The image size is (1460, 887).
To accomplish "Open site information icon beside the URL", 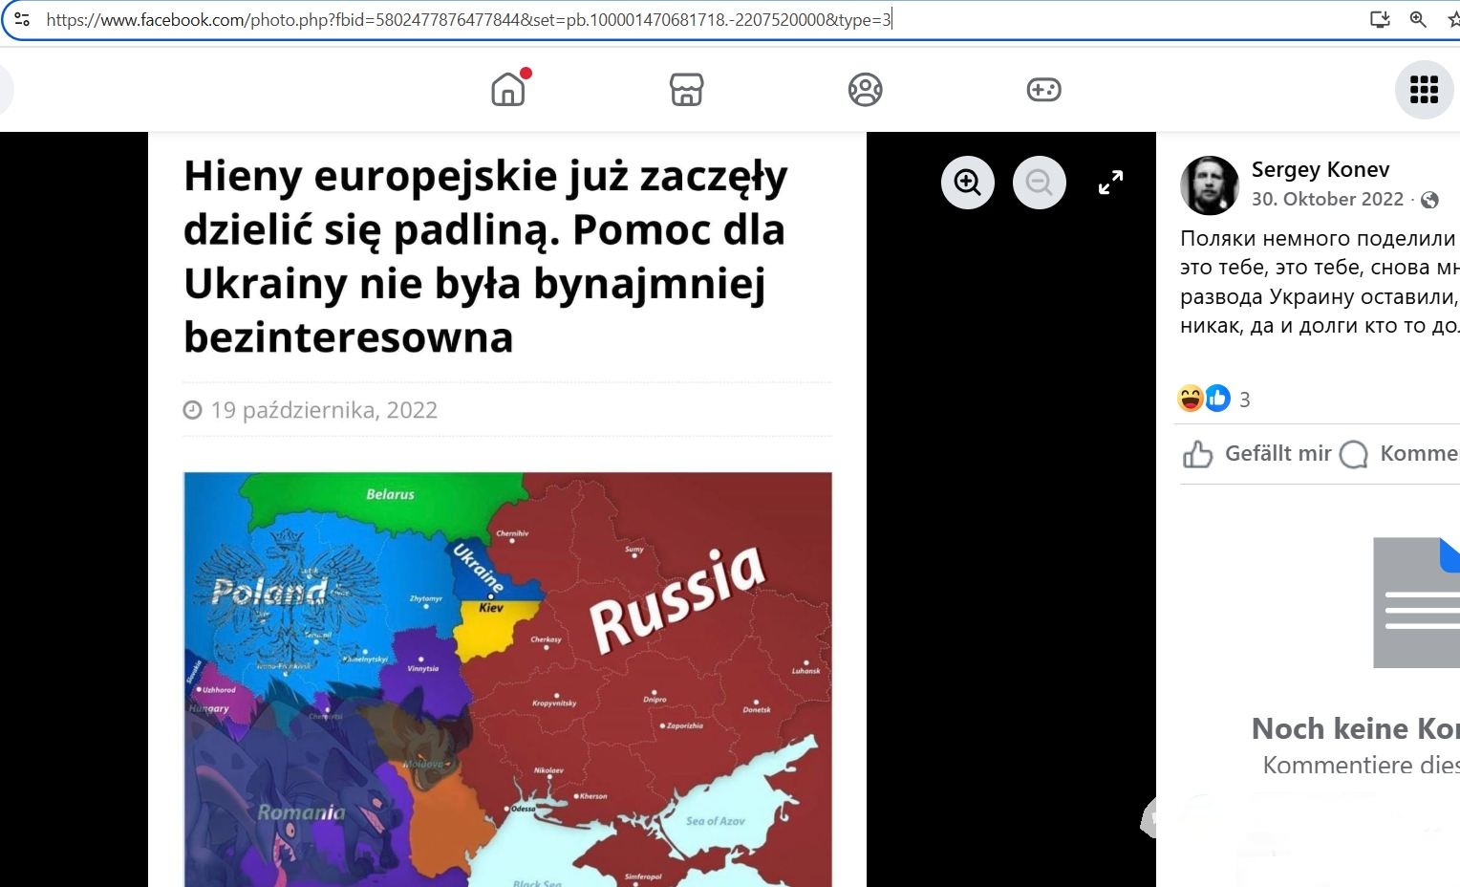I will (x=22, y=19).
